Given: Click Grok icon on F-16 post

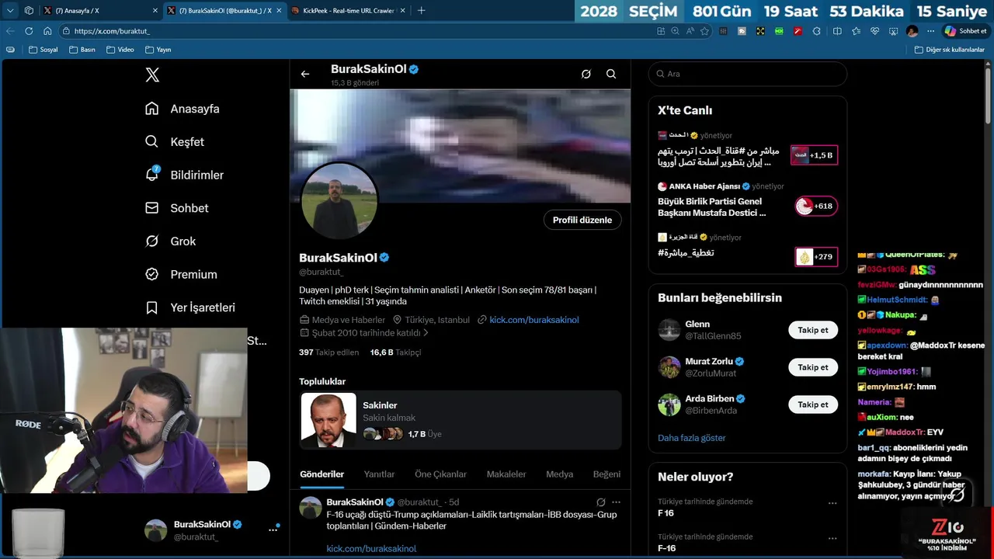Looking at the screenshot, I should 600,502.
